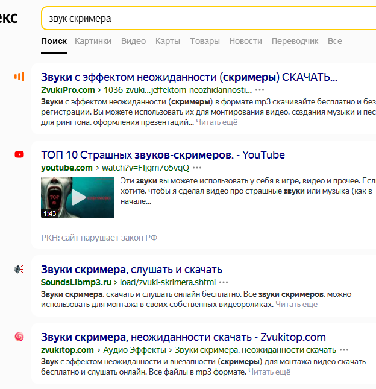Click Читать ещё in the Zvukitop snippet
Screen dimensions: 376x389
pyautogui.click(x=269, y=372)
